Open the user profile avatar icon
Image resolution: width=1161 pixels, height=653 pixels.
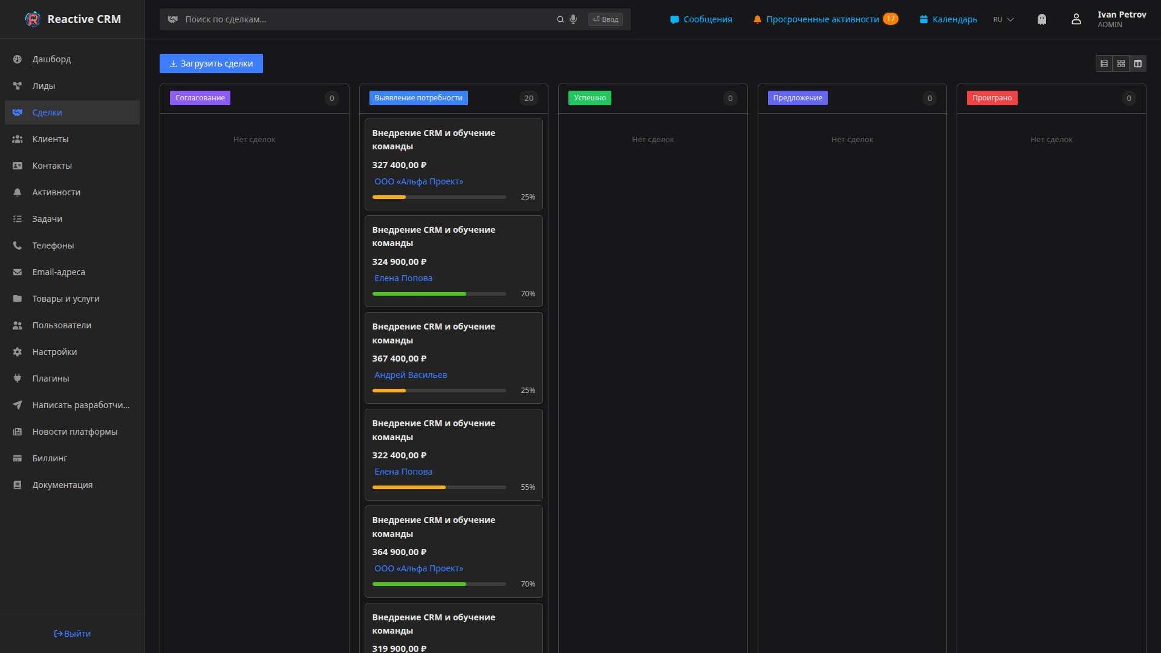coord(1076,19)
